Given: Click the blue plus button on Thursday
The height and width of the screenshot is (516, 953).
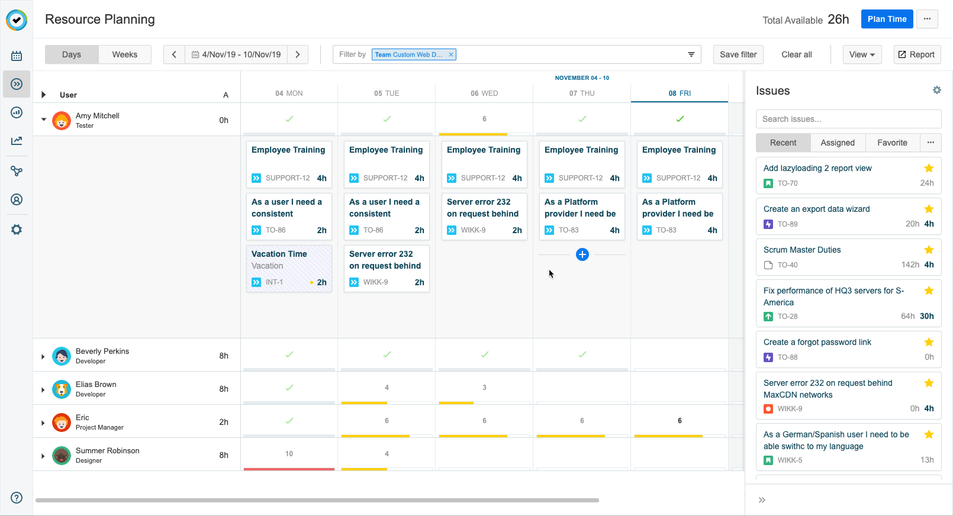Looking at the screenshot, I should (582, 254).
